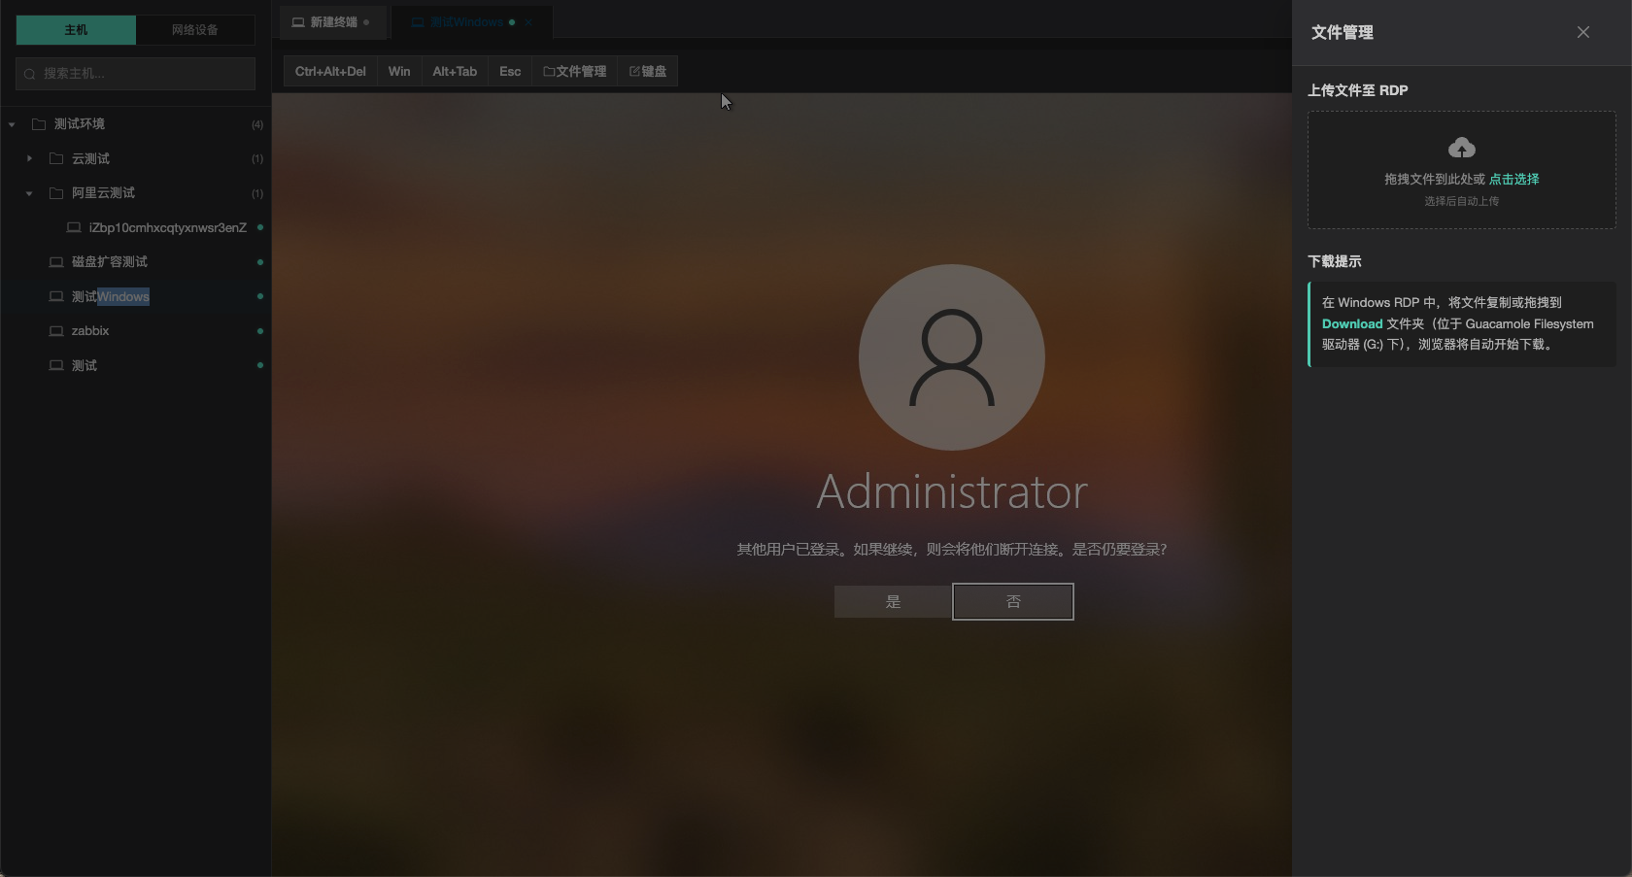Click the search magnifier icon
Viewport: 1632px width, 877px height.
(30, 74)
